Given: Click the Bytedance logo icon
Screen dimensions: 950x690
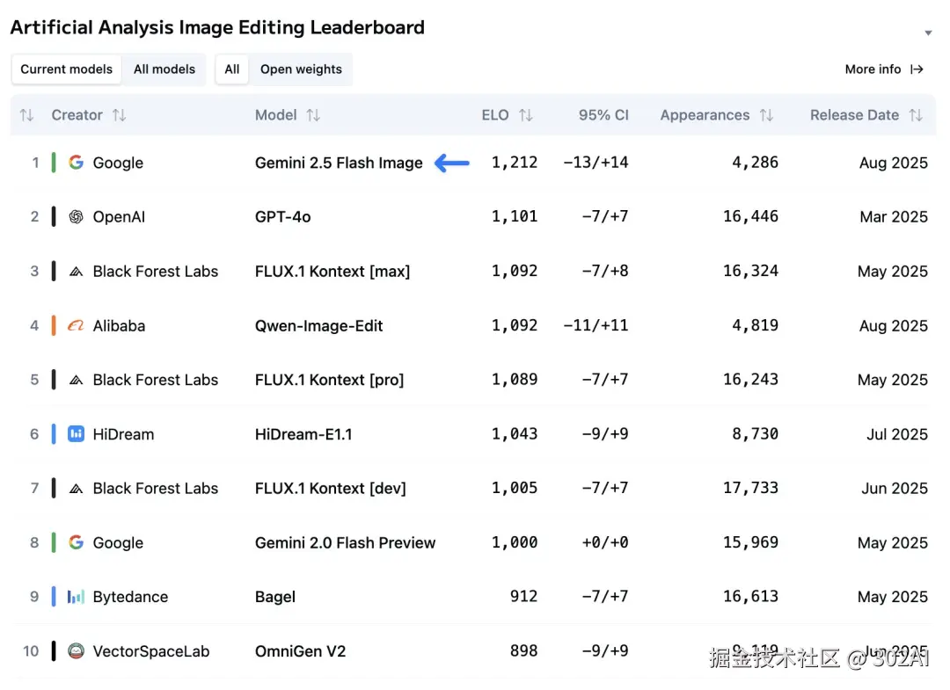Looking at the screenshot, I should coord(76,597).
